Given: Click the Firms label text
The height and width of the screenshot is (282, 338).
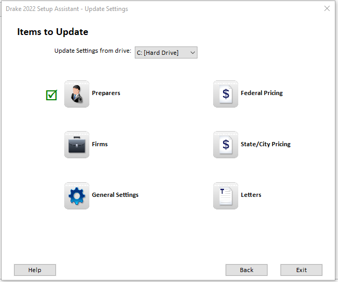Looking at the screenshot, I should 100,144.
